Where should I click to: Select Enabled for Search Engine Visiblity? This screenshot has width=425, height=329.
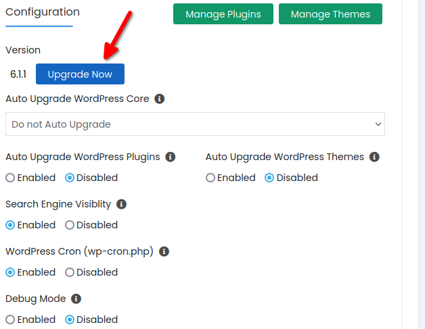[10, 225]
